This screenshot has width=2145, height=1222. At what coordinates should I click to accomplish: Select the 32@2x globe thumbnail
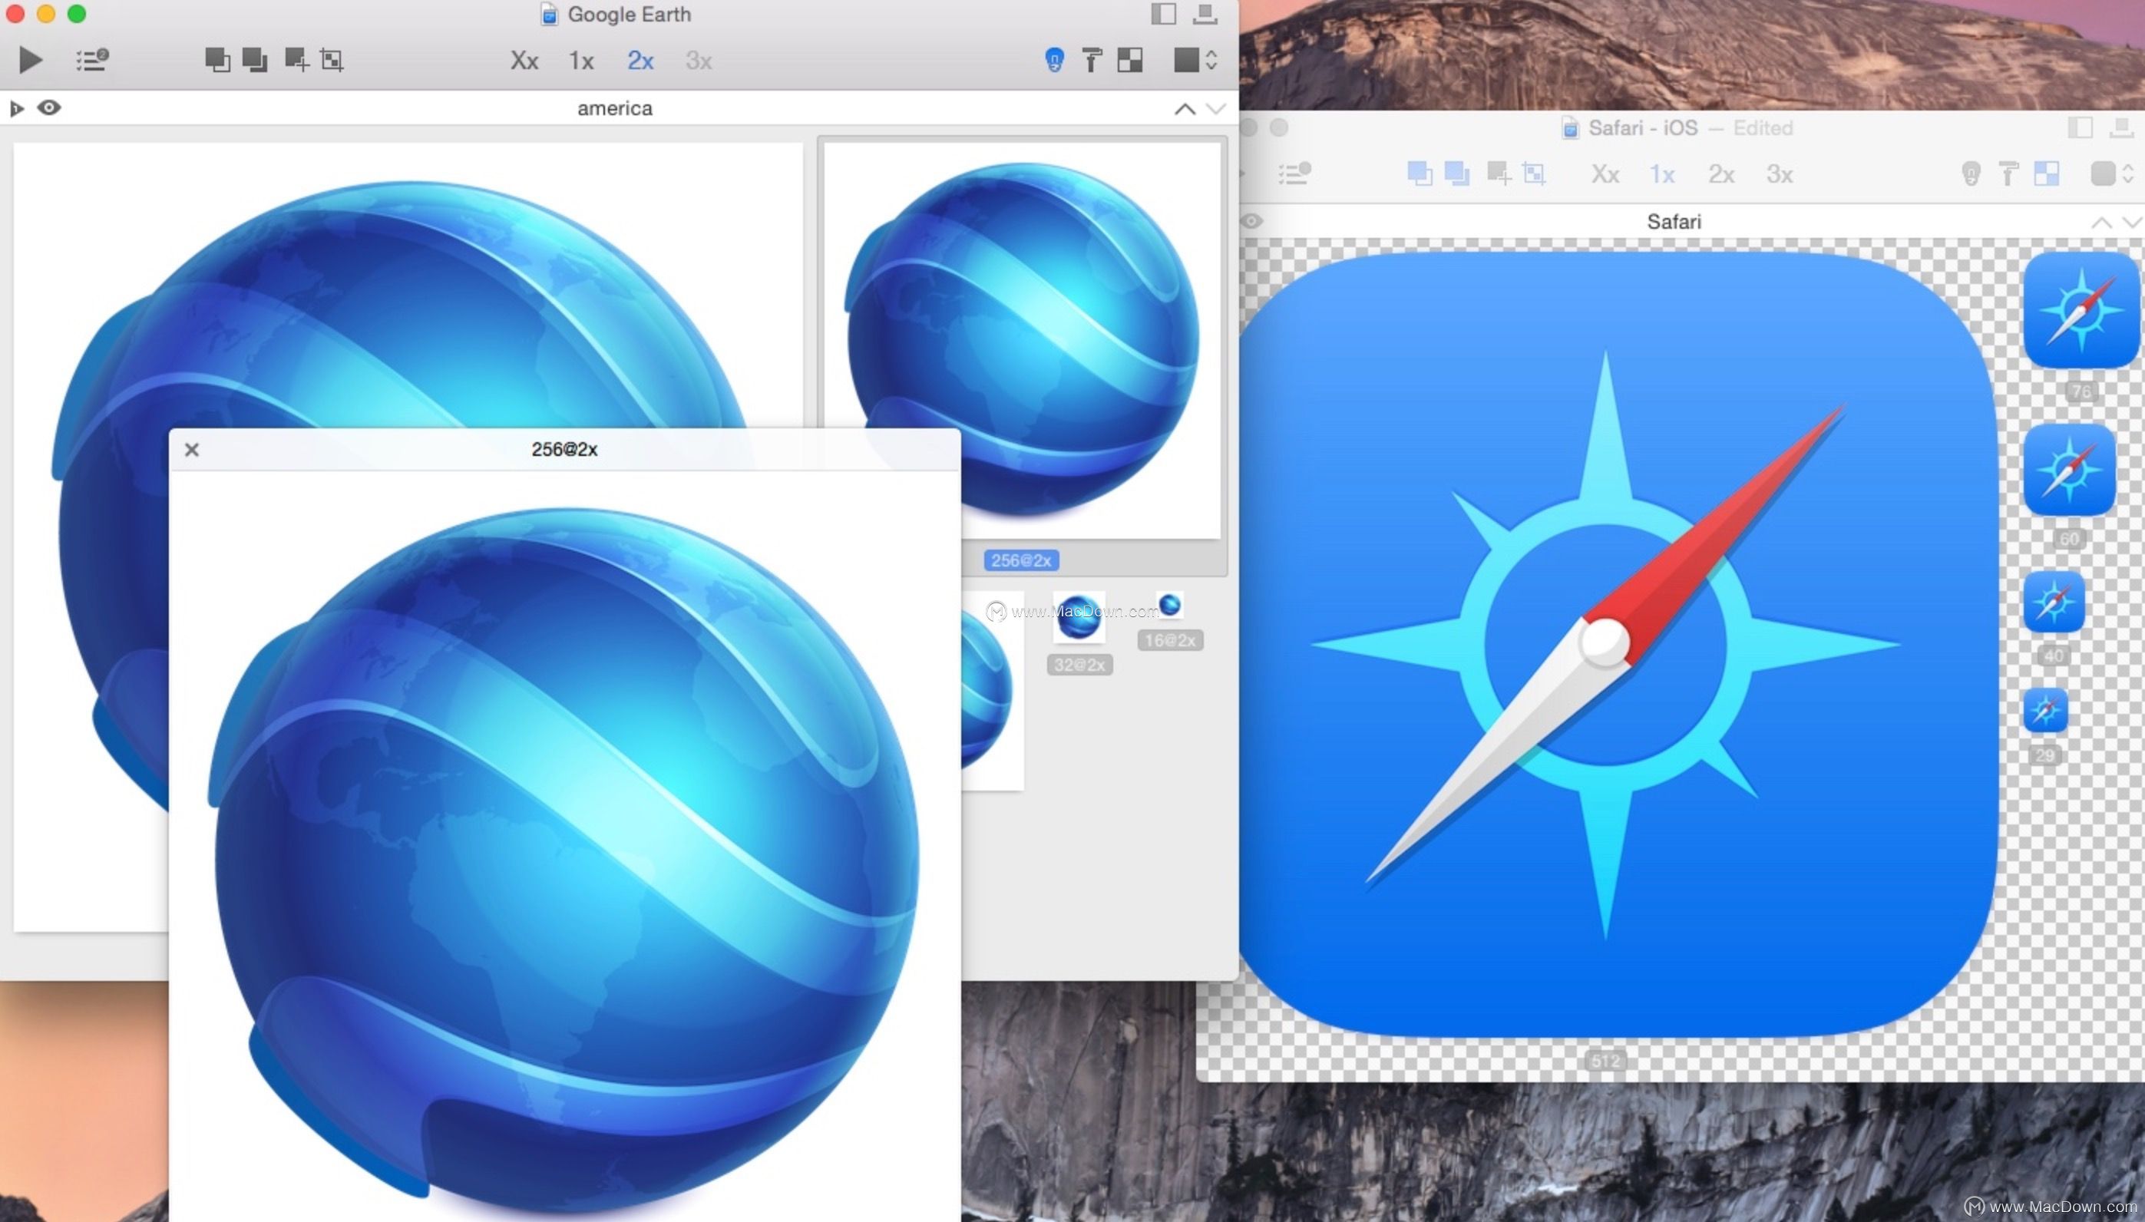(x=1079, y=618)
